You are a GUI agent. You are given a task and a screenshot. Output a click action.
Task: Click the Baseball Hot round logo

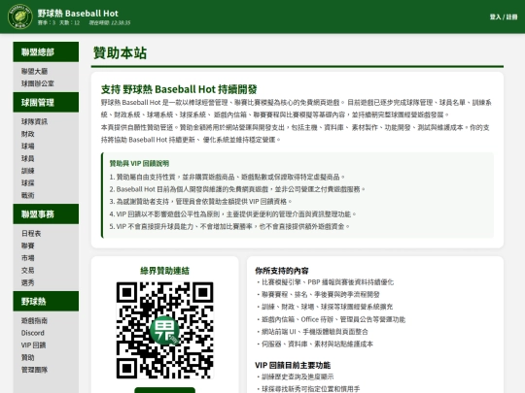20,16
